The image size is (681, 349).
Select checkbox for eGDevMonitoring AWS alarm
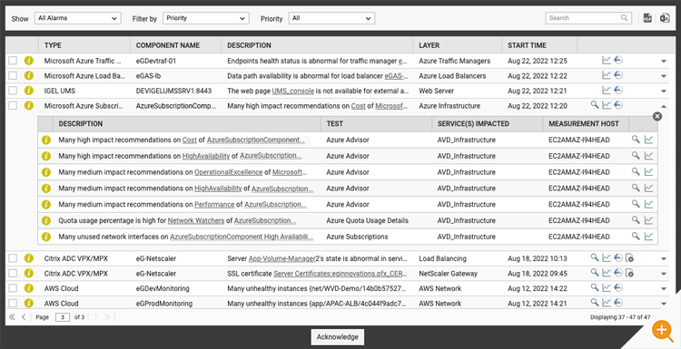(13, 288)
